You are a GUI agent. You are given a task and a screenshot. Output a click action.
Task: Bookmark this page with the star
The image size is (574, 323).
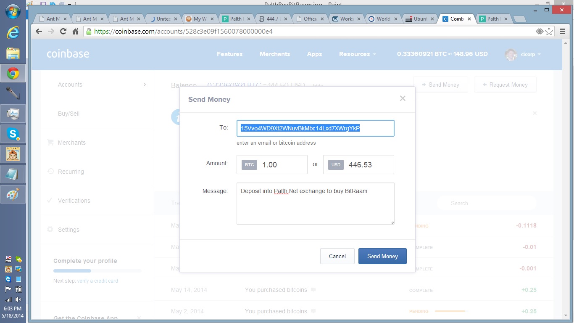pos(549,31)
